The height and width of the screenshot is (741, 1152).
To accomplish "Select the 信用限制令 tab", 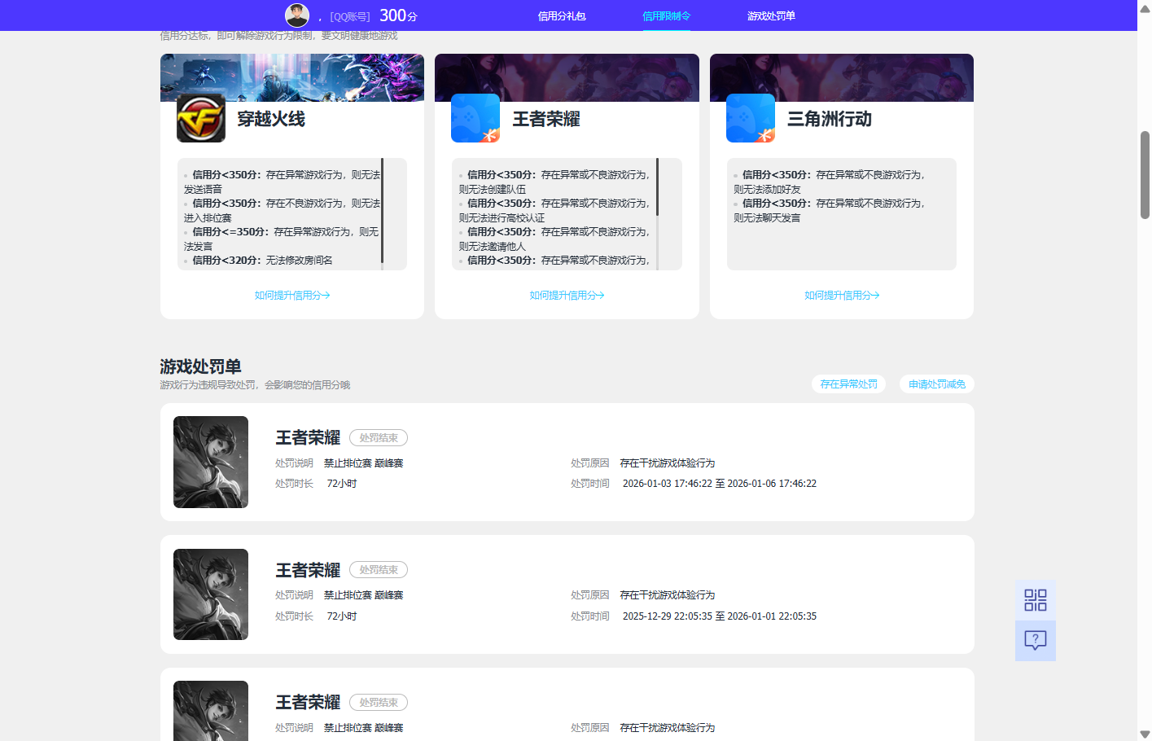I will [x=666, y=16].
